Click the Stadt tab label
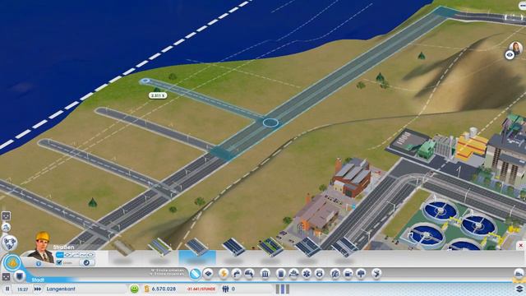The image size is (526, 296). pos(38,280)
